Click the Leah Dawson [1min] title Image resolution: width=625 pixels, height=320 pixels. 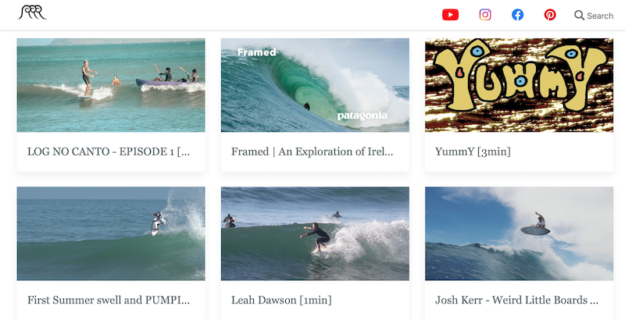(281, 300)
